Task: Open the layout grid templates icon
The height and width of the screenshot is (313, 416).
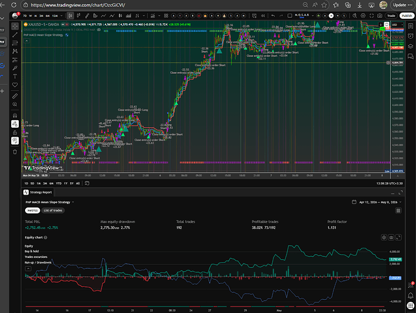Action: (x=166, y=16)
